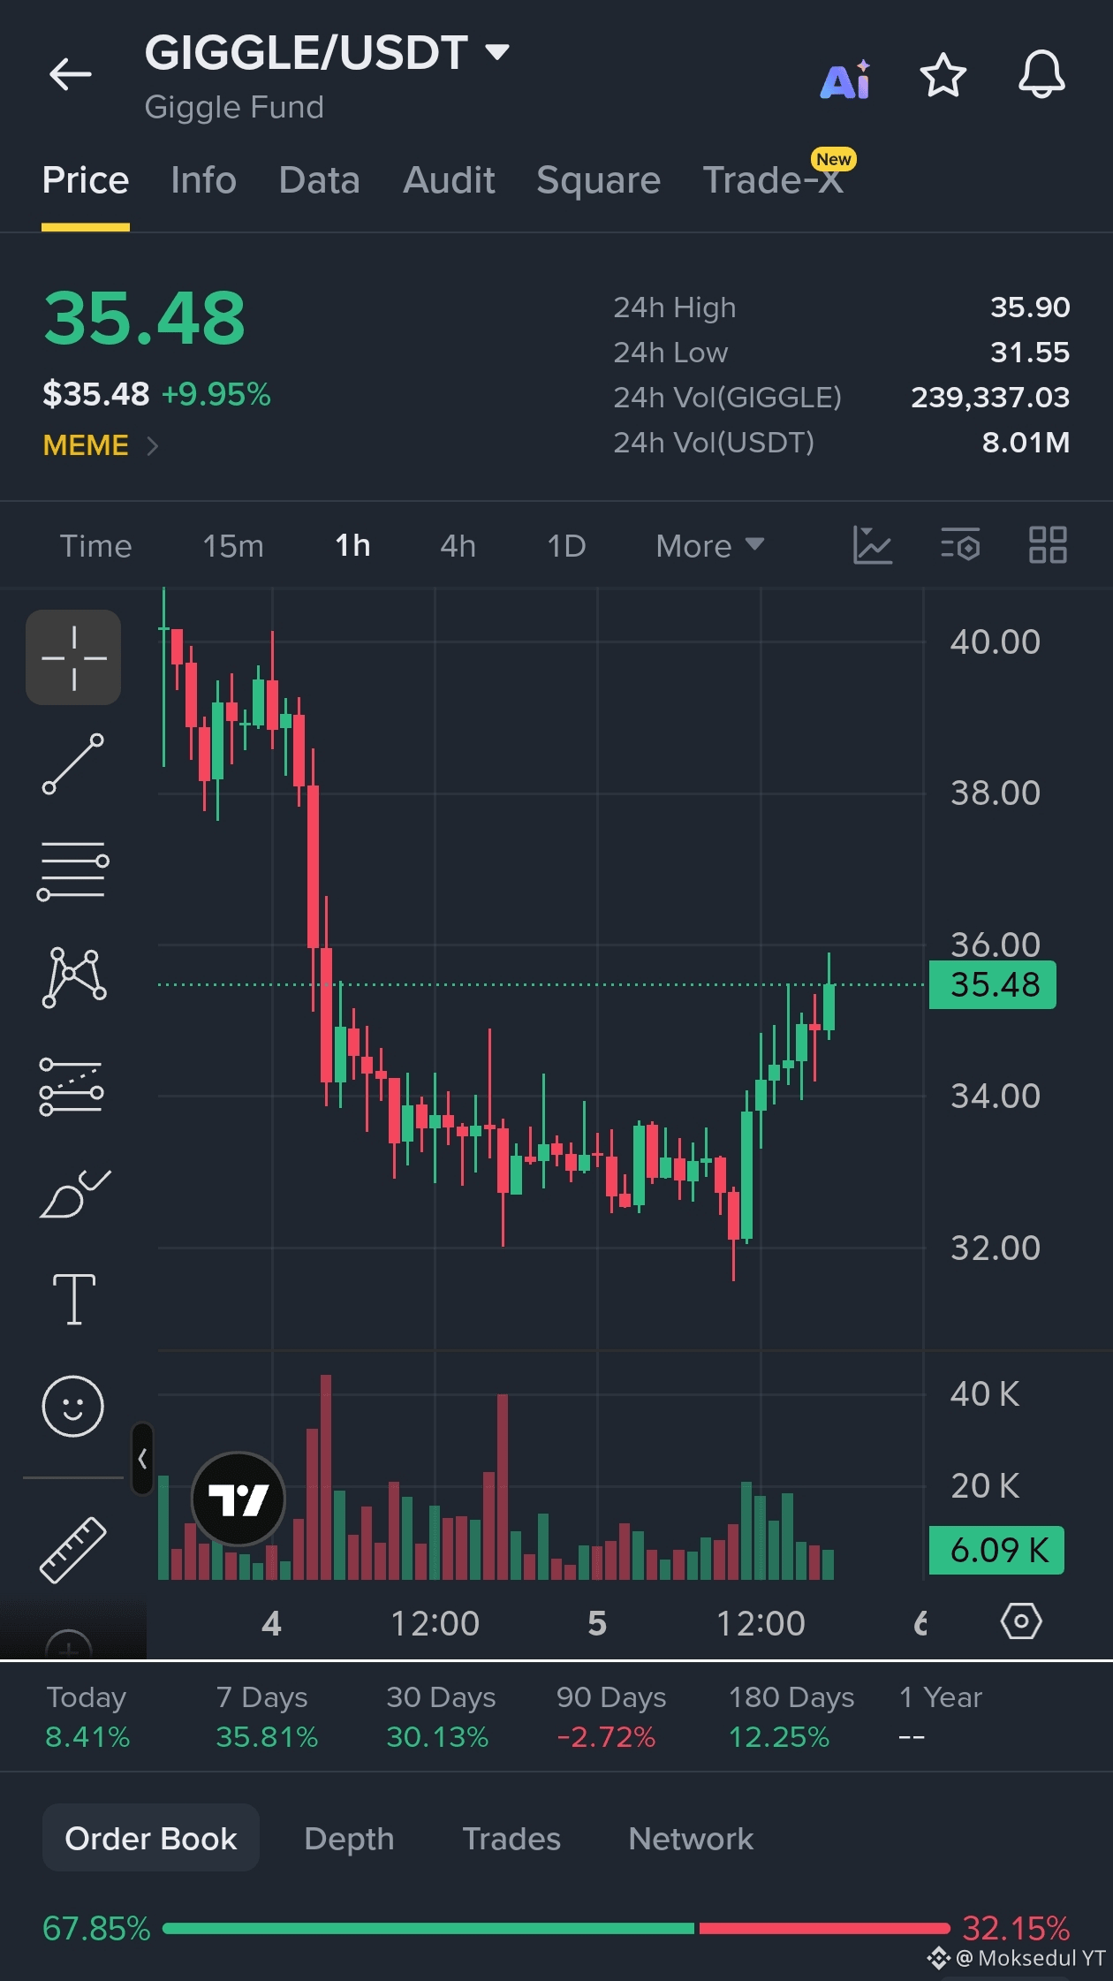1113x1981 pixels.
Task: Click the green buy ratio bar
Action: pyautogui.click(x=428, y=1928)
